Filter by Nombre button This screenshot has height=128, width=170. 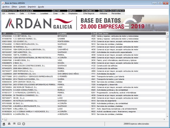pos(11,13)
